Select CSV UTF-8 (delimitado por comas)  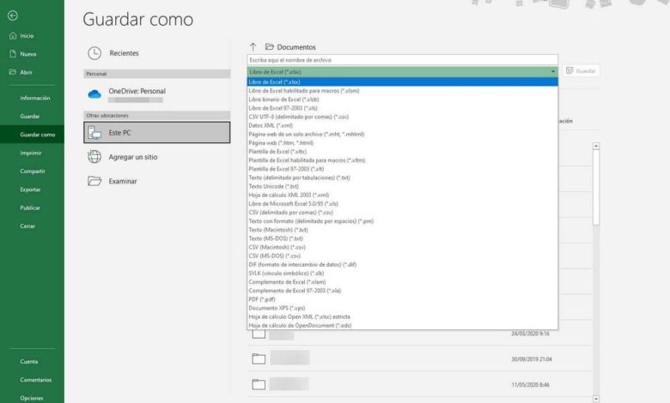(x=403, y=117)
